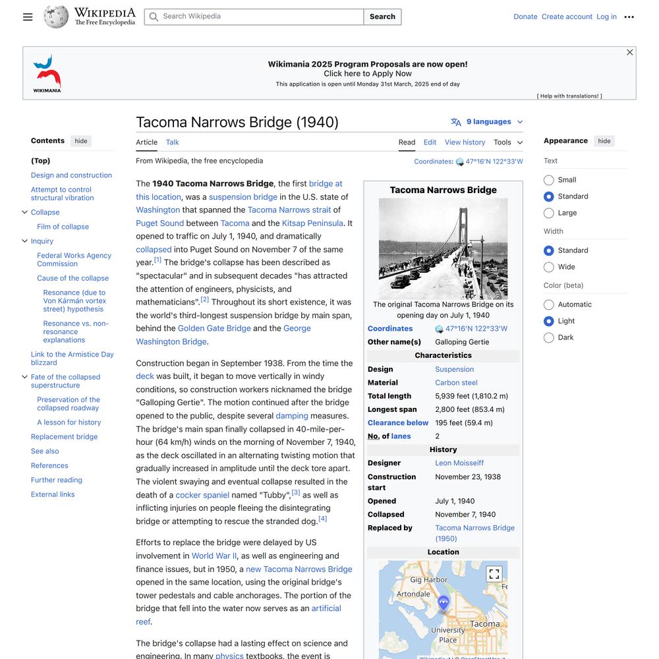Open the bridge opening day photo
The width and height of the screenshot is (659, 659).
(443, 249)
